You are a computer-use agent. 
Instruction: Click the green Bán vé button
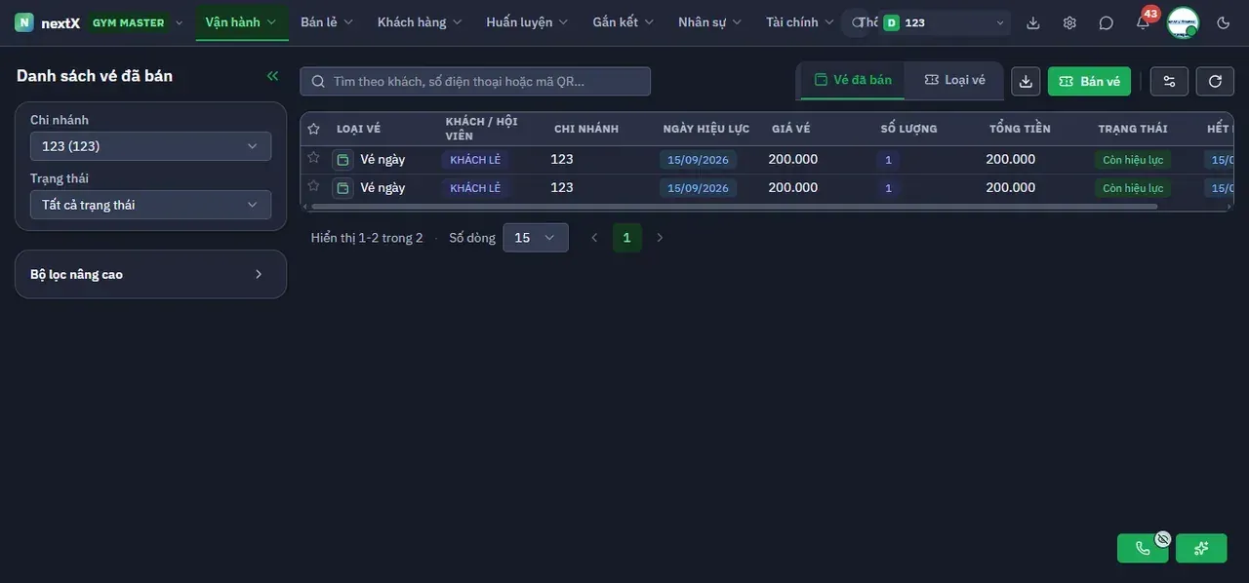1089,81
